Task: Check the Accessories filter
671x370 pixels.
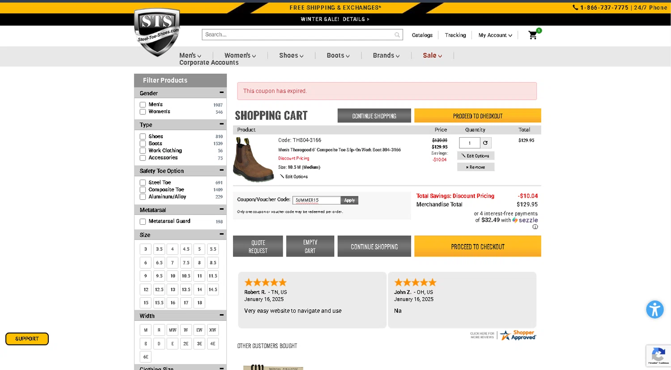Action: click(x=143, y=158)
